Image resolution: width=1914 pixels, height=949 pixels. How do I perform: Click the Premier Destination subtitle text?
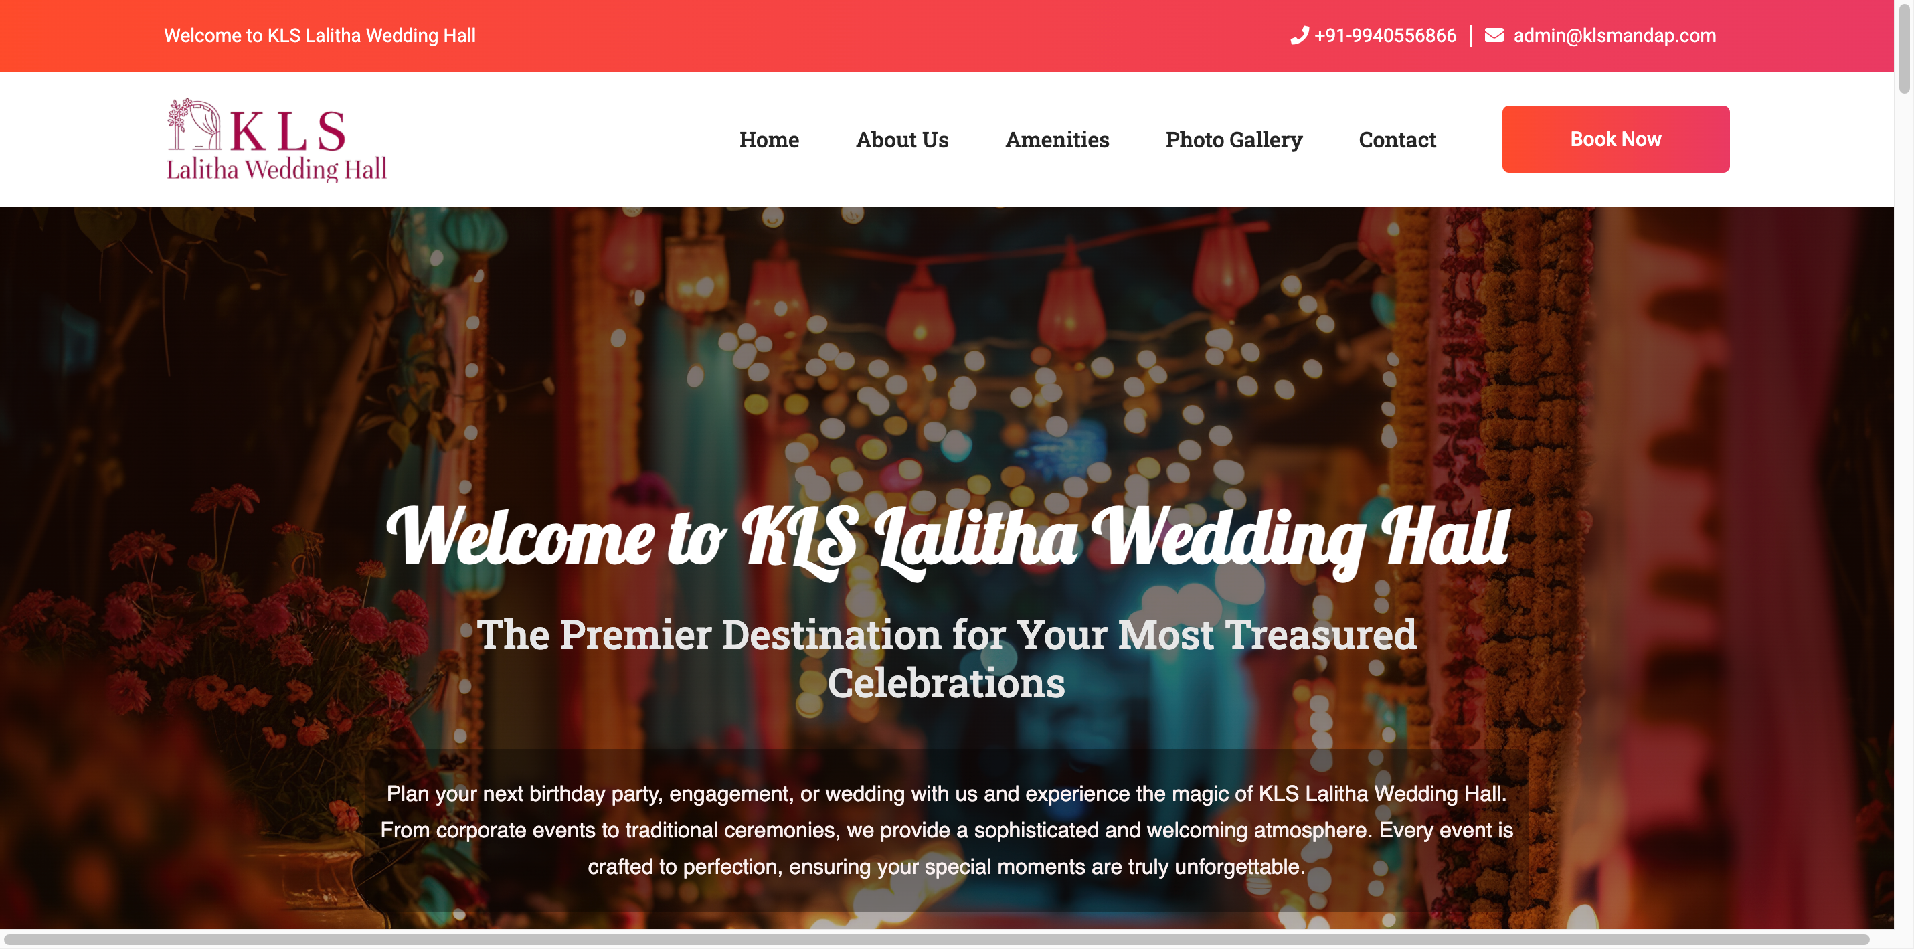[946, 659]
